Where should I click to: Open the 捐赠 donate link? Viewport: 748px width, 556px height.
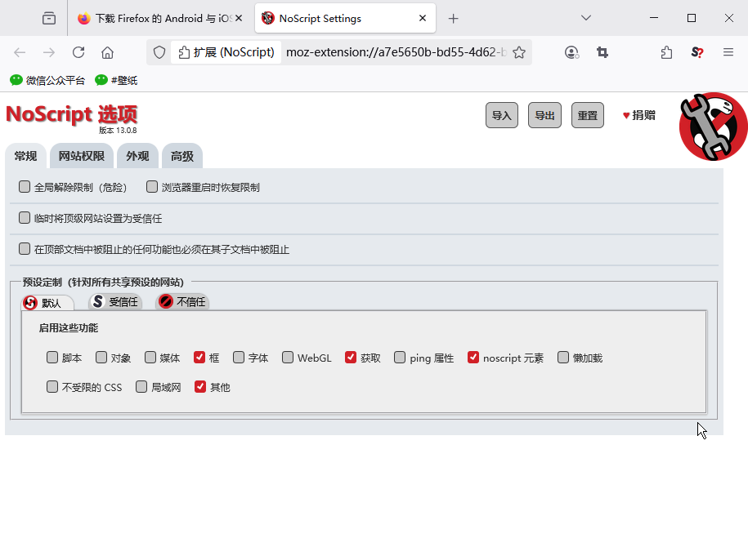point(638,115)
